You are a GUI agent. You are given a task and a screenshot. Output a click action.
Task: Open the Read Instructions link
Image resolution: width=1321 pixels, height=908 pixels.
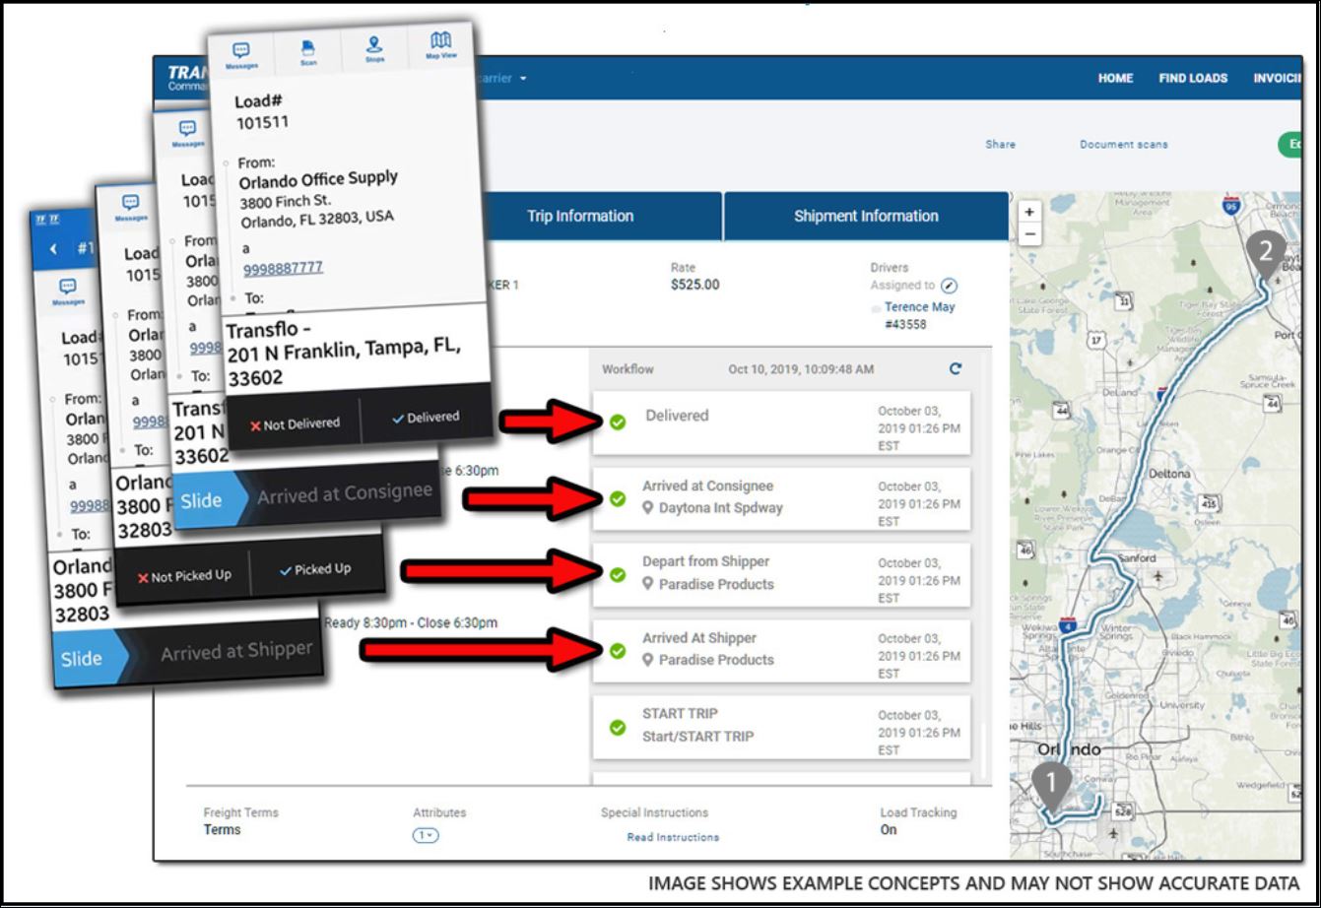673,837
